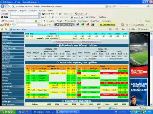Click the orange icon before E-mail Notifier
Screen dimensions: 153x114
click(123, 25)
